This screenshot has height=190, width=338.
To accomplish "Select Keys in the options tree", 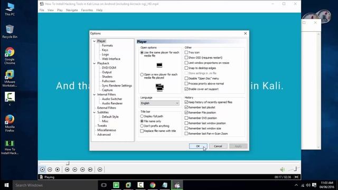I will [105, 50].
